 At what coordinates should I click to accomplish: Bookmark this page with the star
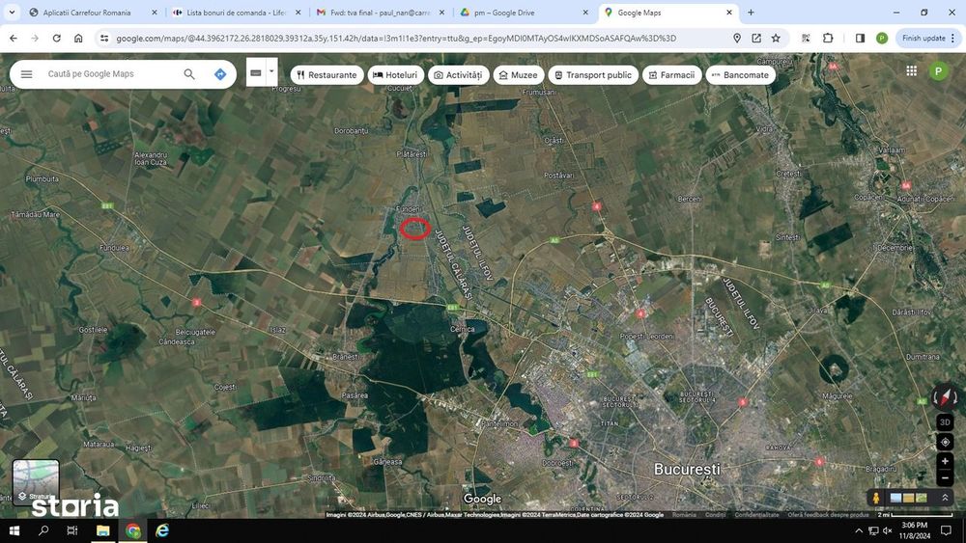pos(777,39)
